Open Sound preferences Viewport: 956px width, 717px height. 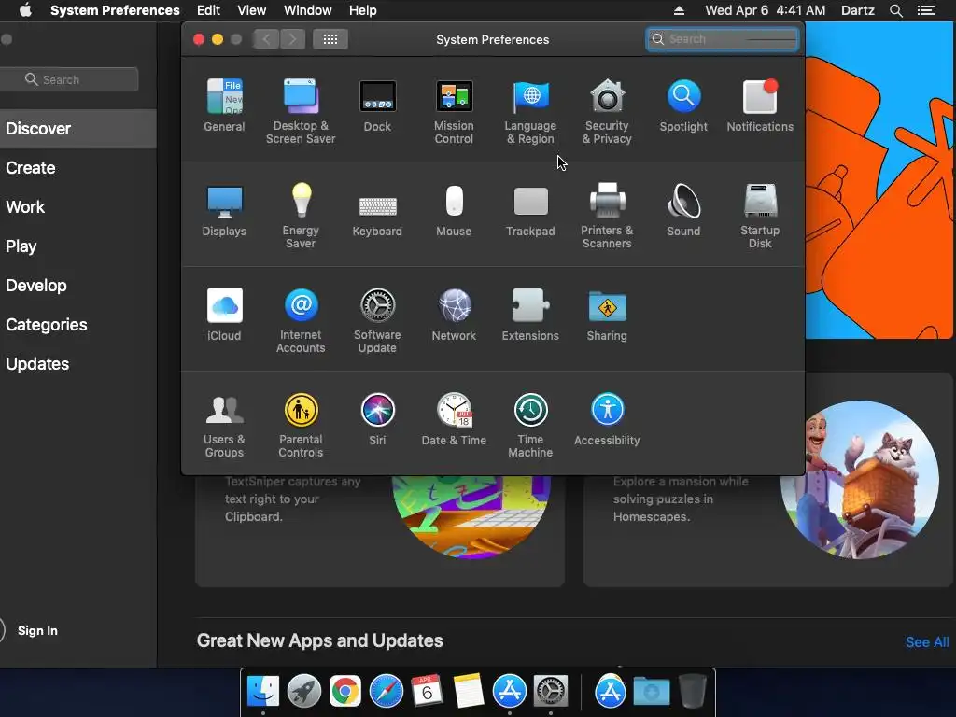[683, 210]
